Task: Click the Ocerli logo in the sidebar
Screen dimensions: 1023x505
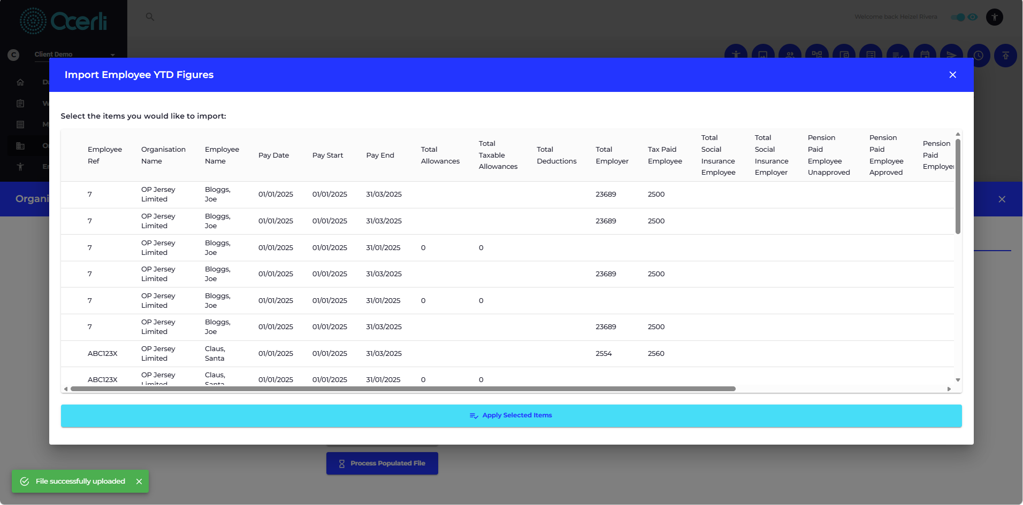Action: (x=63, y=21)
